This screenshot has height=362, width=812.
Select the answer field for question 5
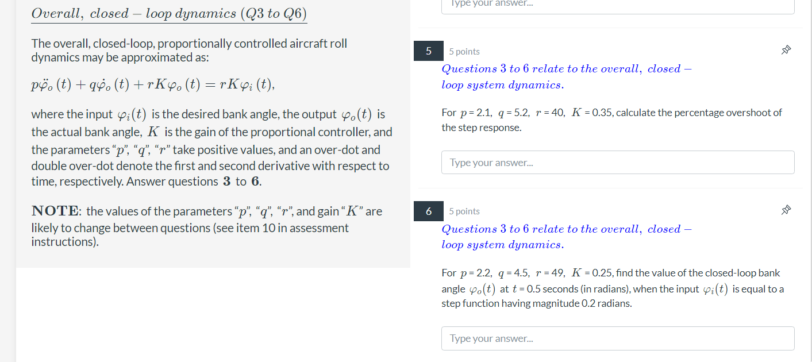pos(617,162)
